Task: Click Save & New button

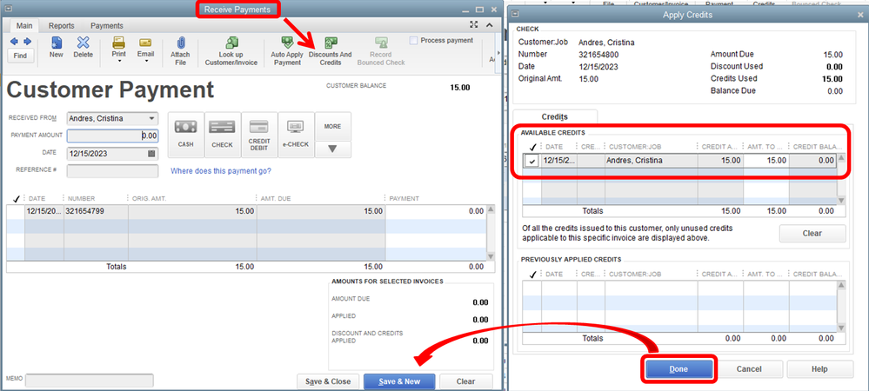Action: coord(399,381)
